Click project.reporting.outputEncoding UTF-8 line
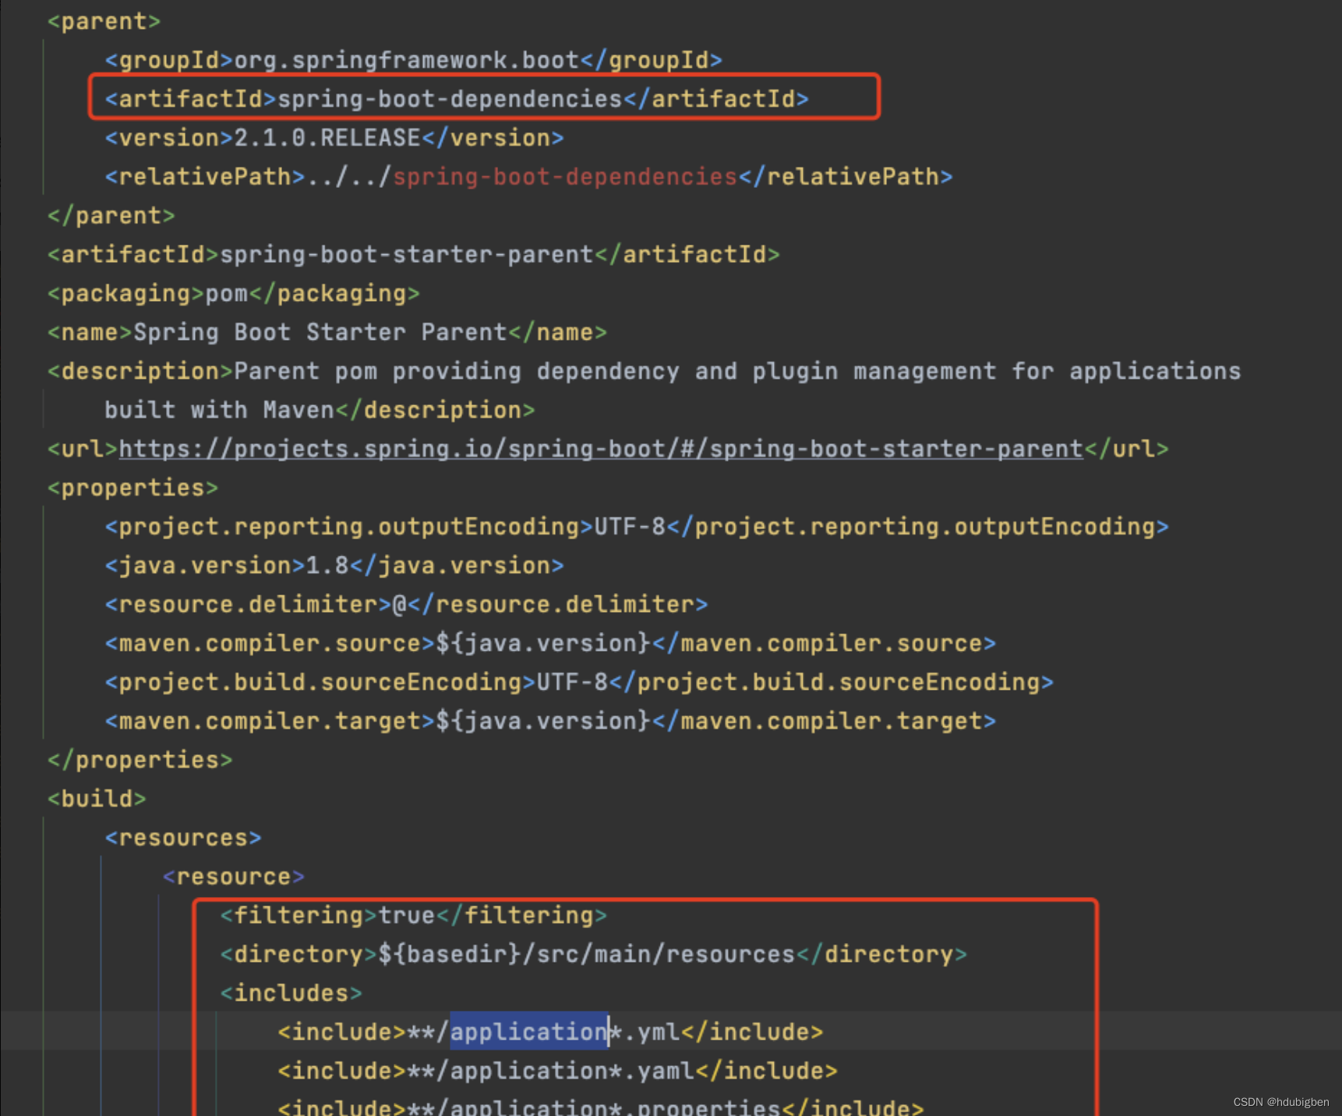Image resolution: width=1342 pixels, height=1116 pixels. pos(637,528)
